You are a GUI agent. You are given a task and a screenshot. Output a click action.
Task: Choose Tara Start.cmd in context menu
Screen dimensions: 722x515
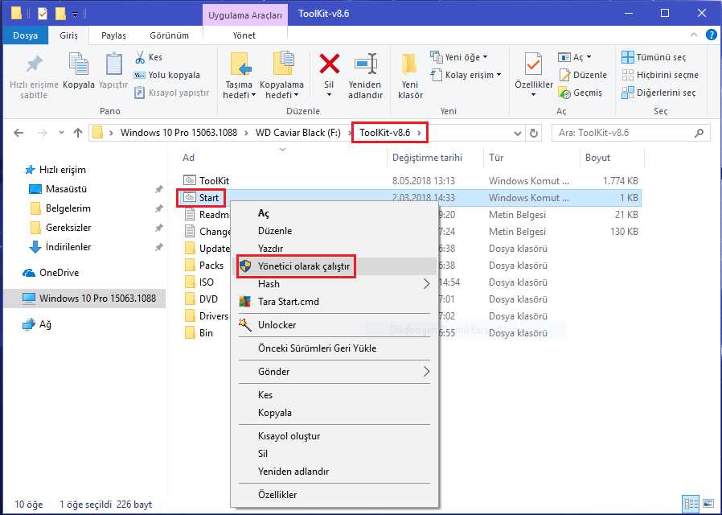tap(334, 302)
